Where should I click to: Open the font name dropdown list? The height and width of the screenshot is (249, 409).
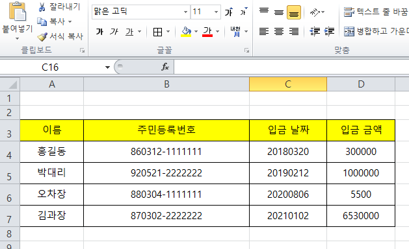tap(185, 12)
